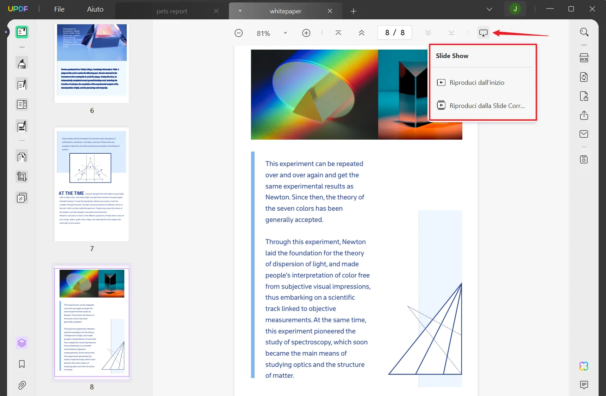Click the 81% zoom value
Image resolution: width=606 pixels, height=396 pixels.
point(263,33)
